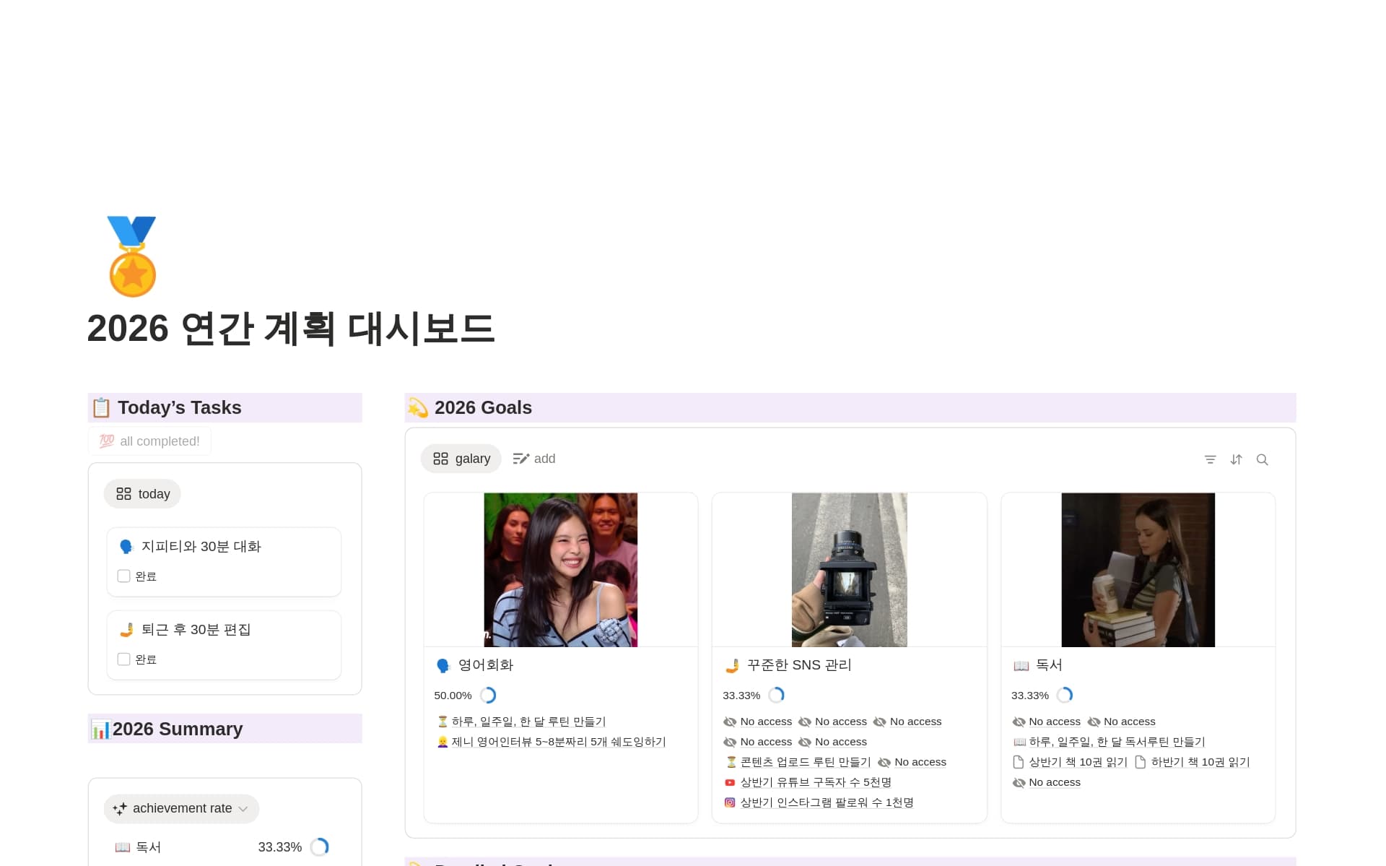Click the sort arrows icon in Goals toolbar
The height and width of the screenshot is (866, 1386).
pyautogui.click(x=1236, y=459)
